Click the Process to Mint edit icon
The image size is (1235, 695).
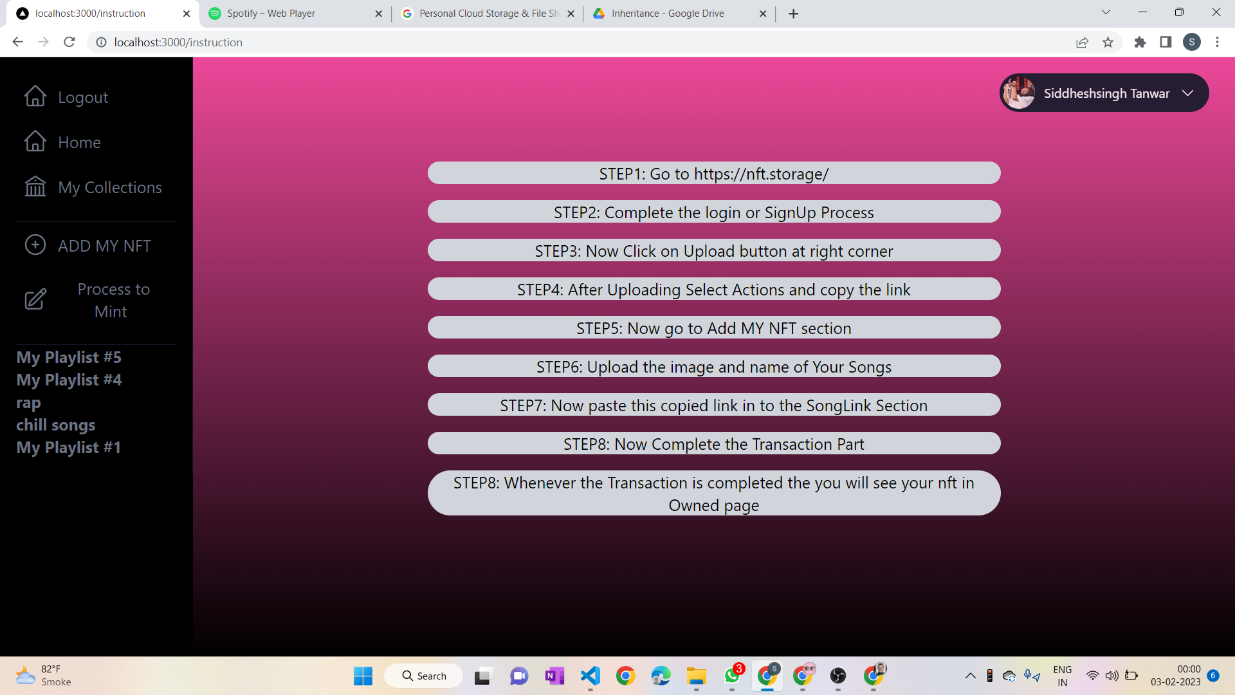[35, 299]
